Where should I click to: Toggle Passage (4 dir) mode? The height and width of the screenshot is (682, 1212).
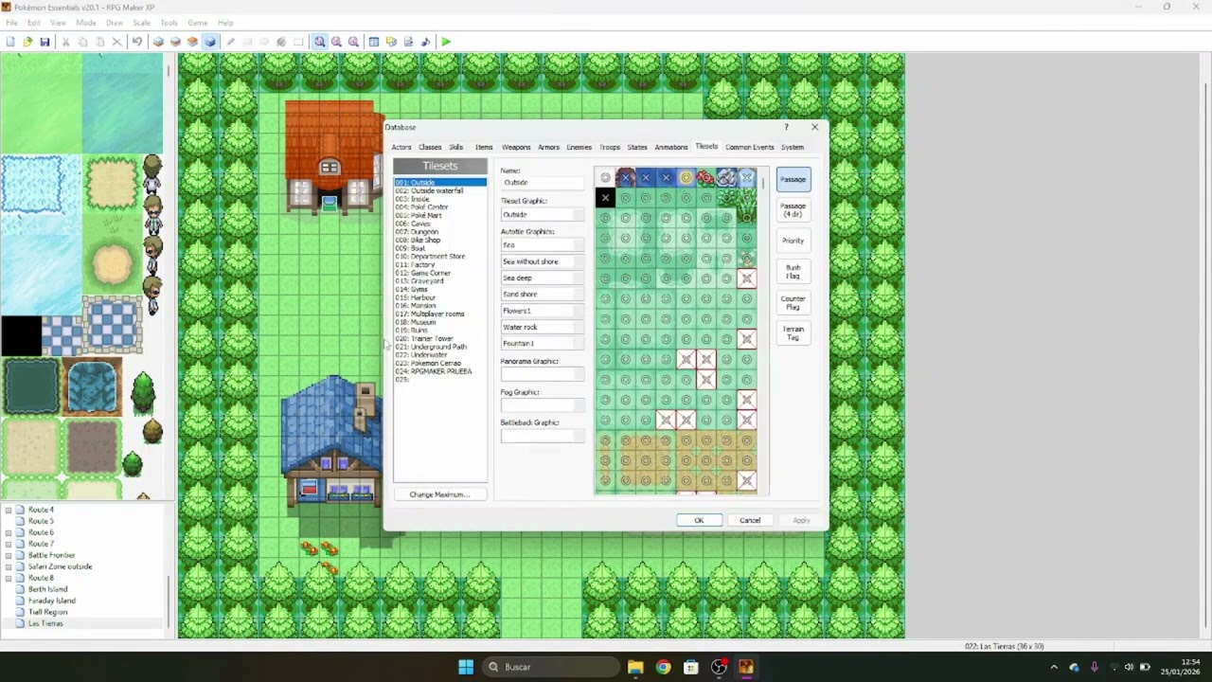point(793,209)
